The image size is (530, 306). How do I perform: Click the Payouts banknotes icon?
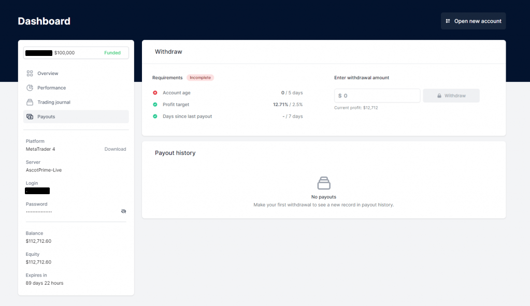[x=30, y=116]
